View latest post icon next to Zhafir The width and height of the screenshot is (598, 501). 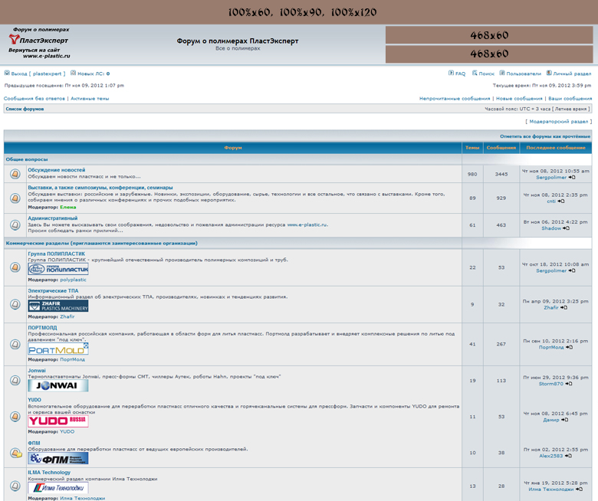563,308
